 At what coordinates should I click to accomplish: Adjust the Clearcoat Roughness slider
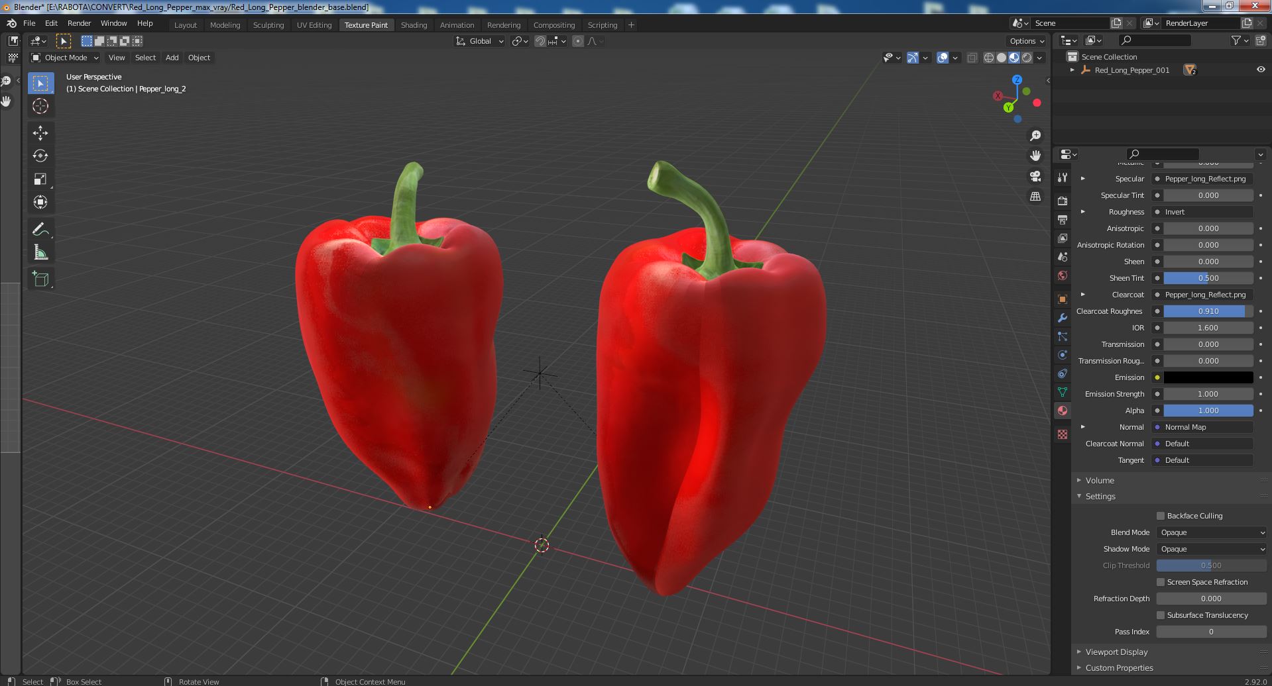(x=1208, y=311)
